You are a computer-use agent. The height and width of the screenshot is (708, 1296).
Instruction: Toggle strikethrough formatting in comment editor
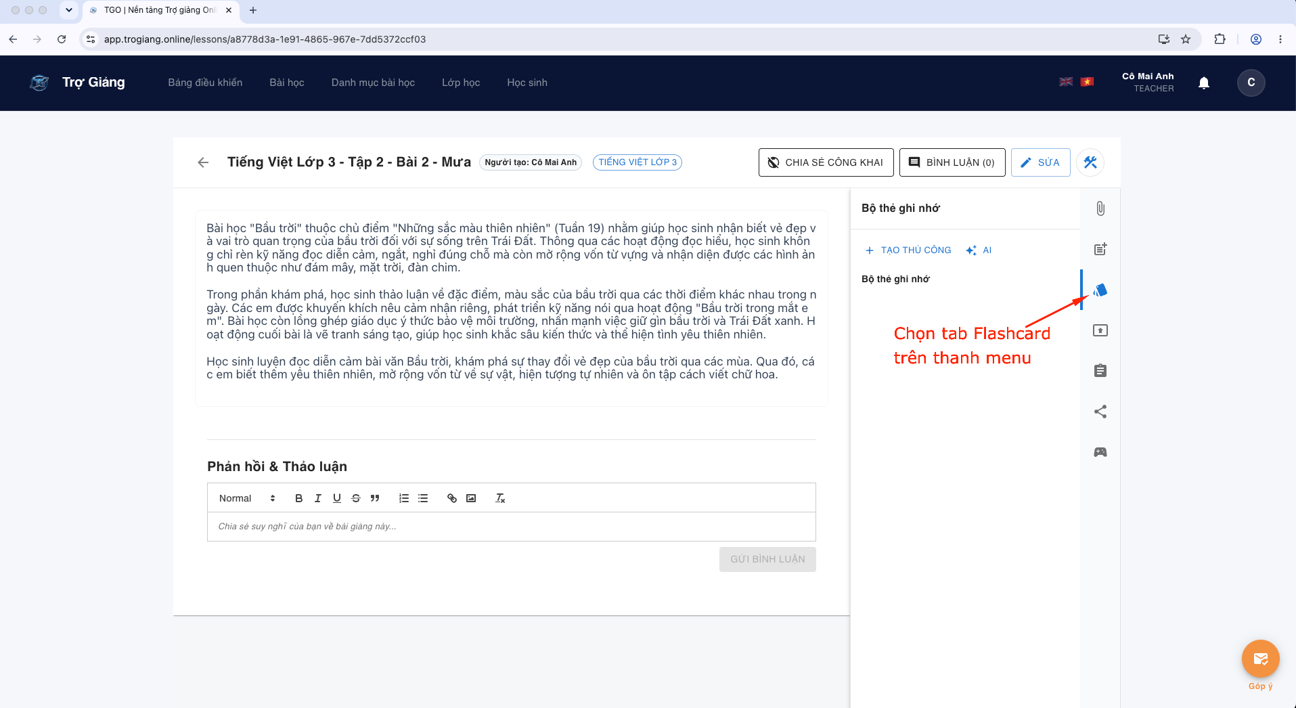[356, 498]
